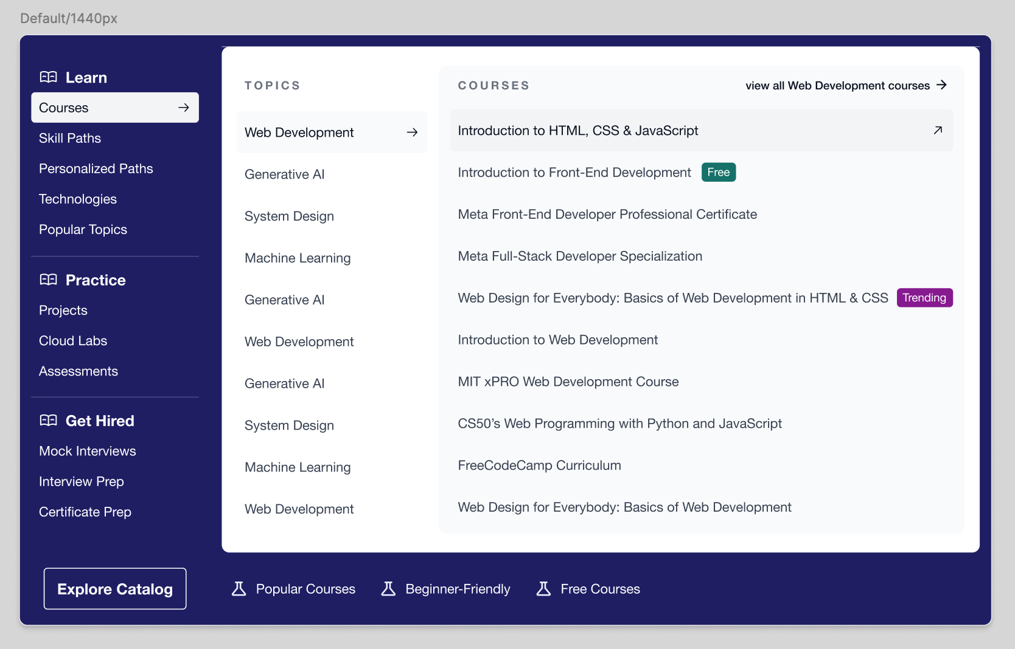Click the flask icon next to Popular Courses
The width and height of the screenshot is (1015, 649).
[239, 589]
